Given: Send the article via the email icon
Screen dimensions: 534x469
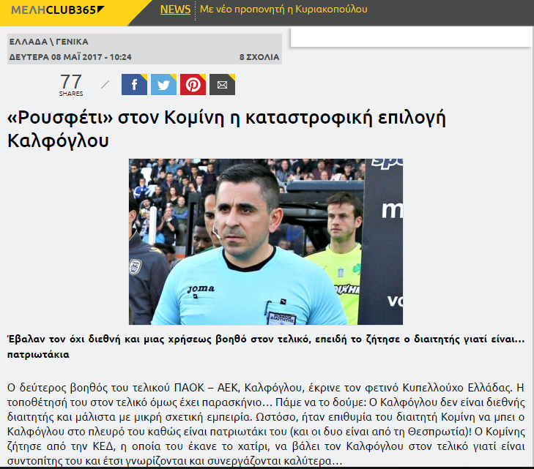Looking at the screenshot, I should (222, 84).
